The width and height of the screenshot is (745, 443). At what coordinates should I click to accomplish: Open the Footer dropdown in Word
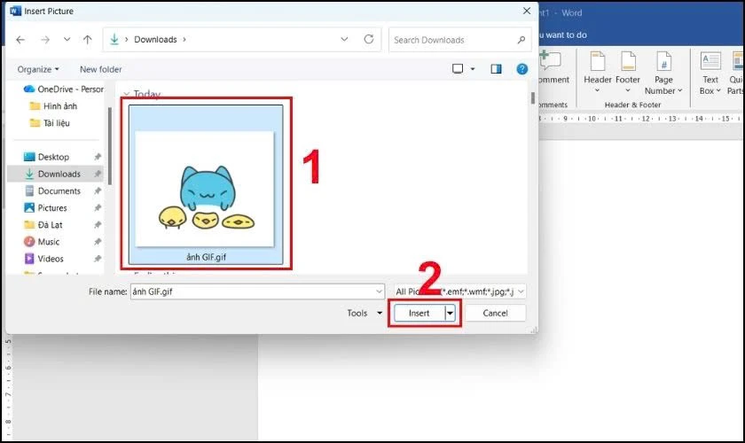[x=628, y=73]
